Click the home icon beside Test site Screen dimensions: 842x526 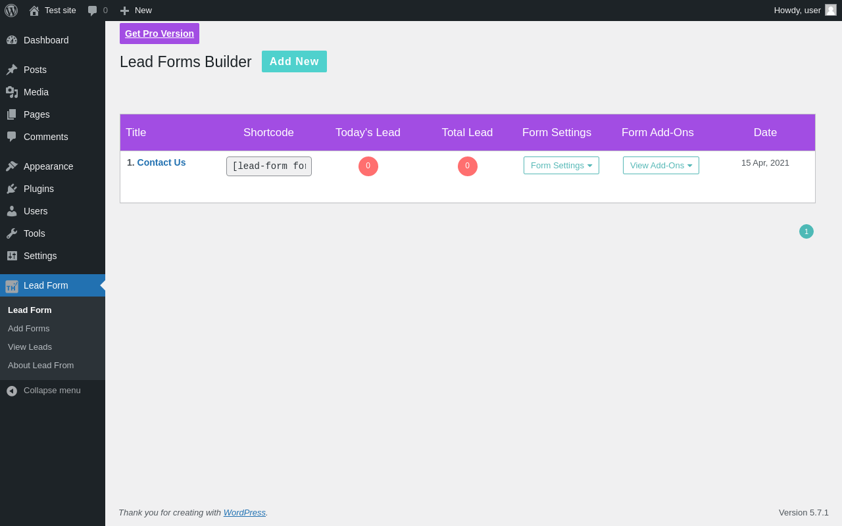tap(34, 11)
